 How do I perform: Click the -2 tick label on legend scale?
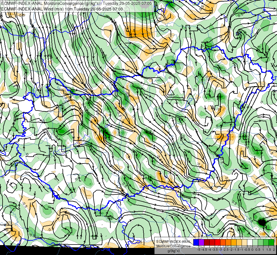[231, 250]
